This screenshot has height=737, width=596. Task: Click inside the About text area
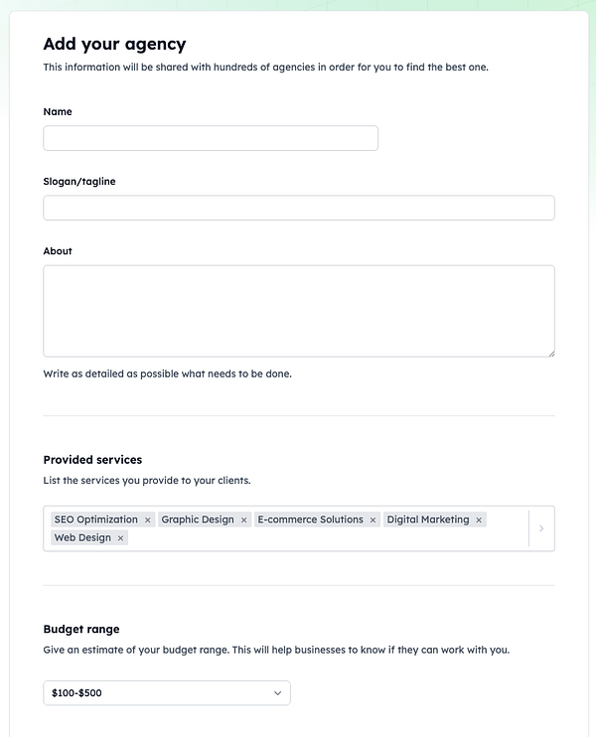tap(298, 310)
